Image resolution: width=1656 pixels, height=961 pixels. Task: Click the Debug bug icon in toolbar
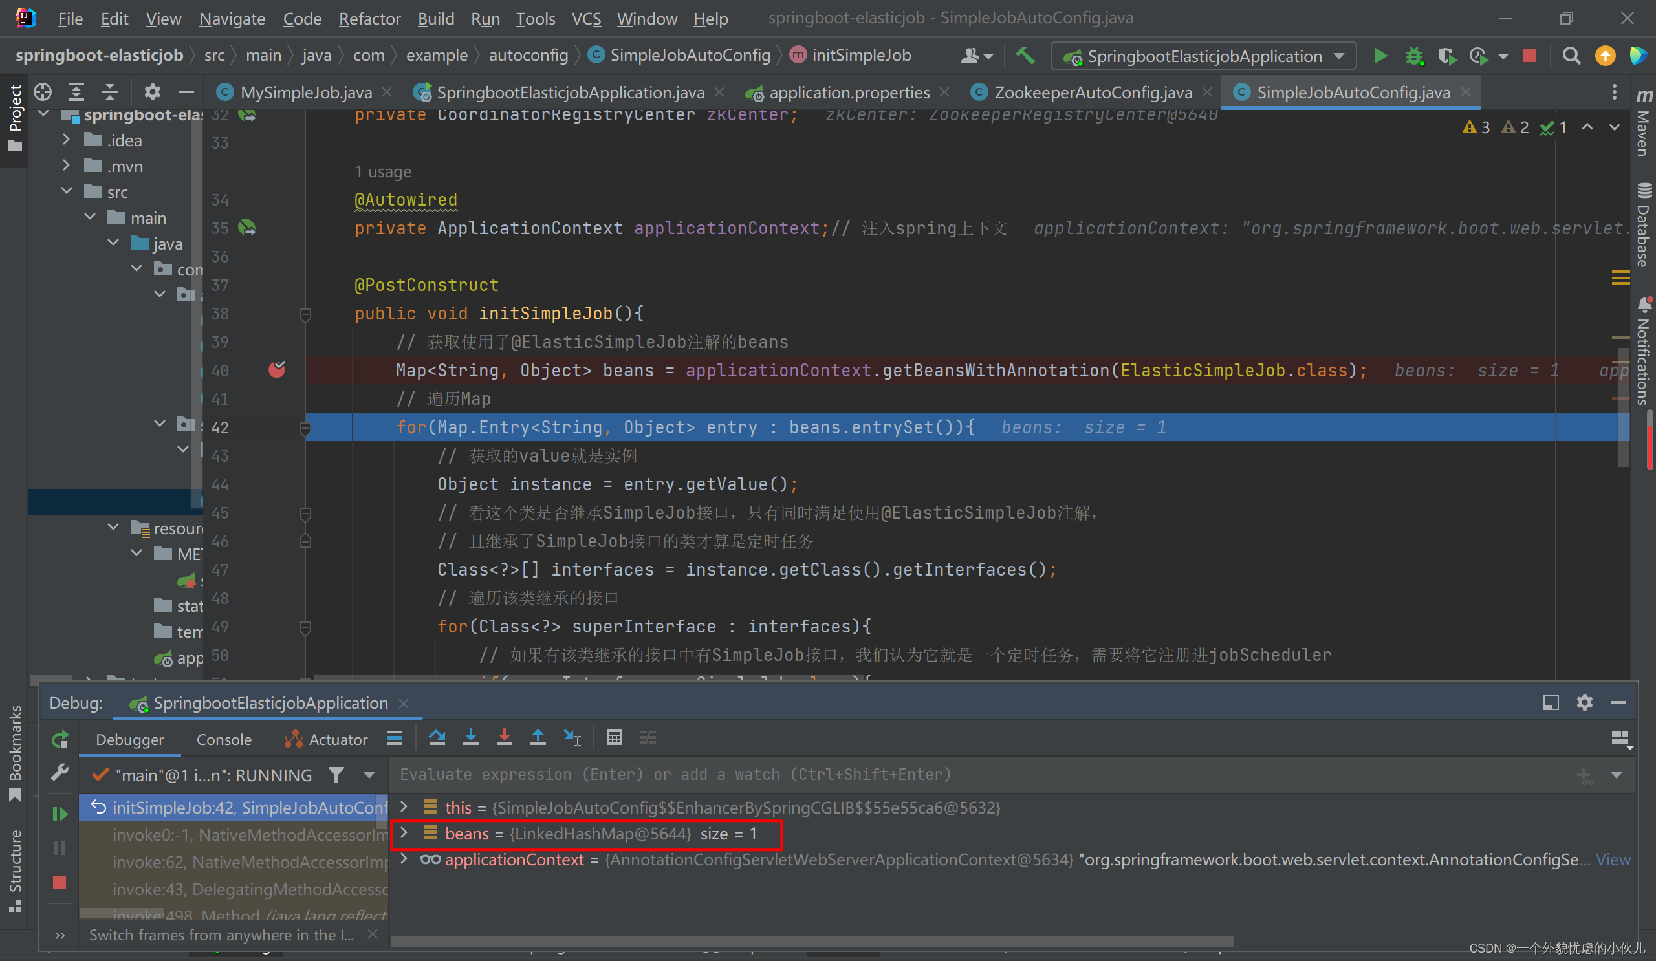(x=1414, y=56)
